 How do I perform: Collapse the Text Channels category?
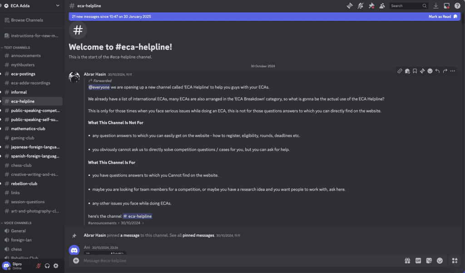pyautogui.click(x=16, y=48)
